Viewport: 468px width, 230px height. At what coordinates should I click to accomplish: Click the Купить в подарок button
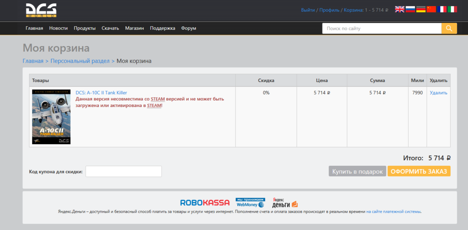click(x=358, y=171)
